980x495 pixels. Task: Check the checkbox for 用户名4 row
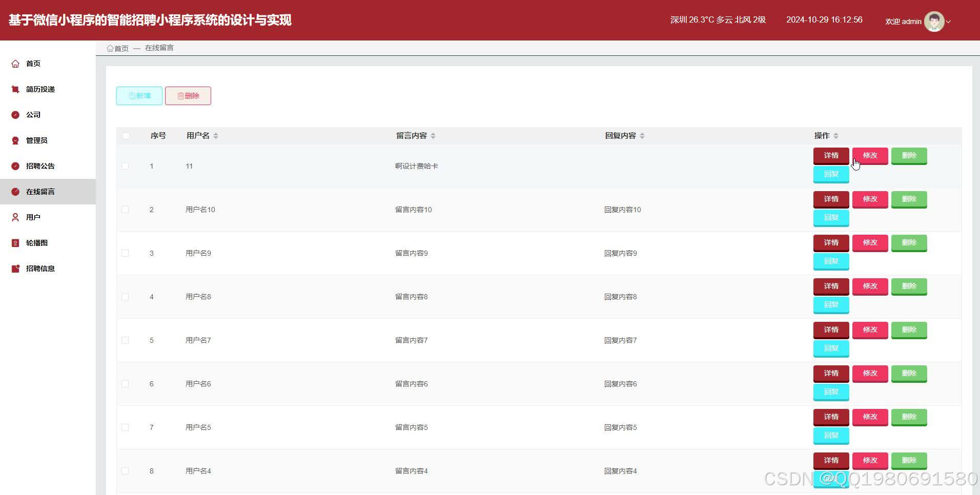point(125,471)
